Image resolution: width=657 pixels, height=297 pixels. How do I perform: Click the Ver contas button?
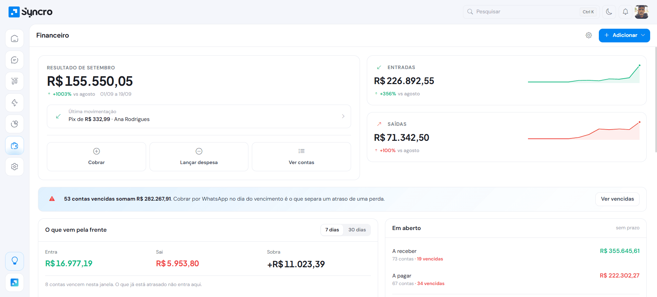[301, 157]
